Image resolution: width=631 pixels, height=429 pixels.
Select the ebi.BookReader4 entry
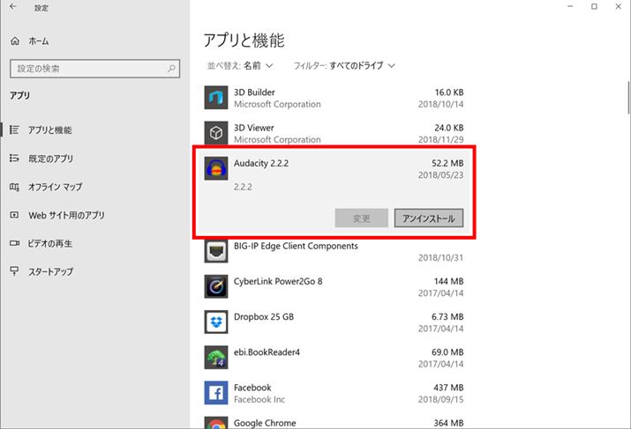[x=334, y=358]
